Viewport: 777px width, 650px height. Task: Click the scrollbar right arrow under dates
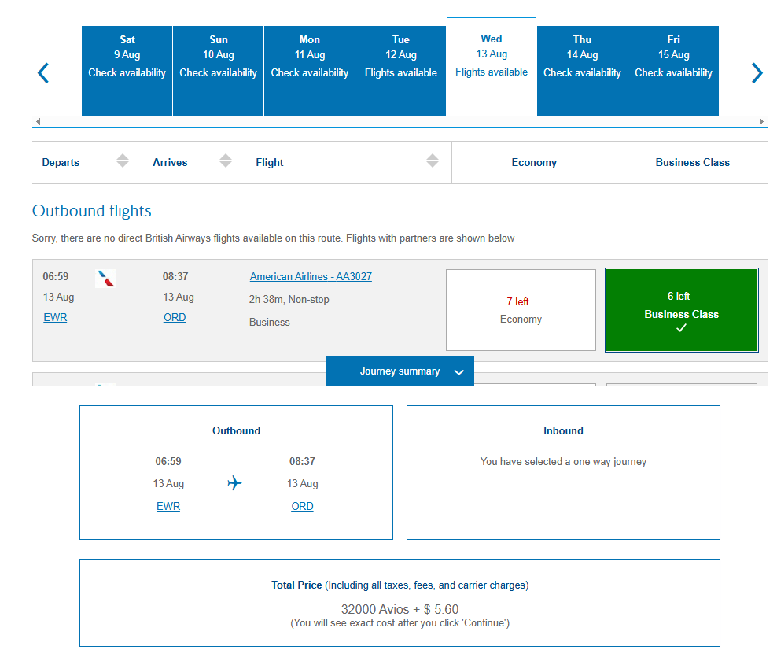761,121
